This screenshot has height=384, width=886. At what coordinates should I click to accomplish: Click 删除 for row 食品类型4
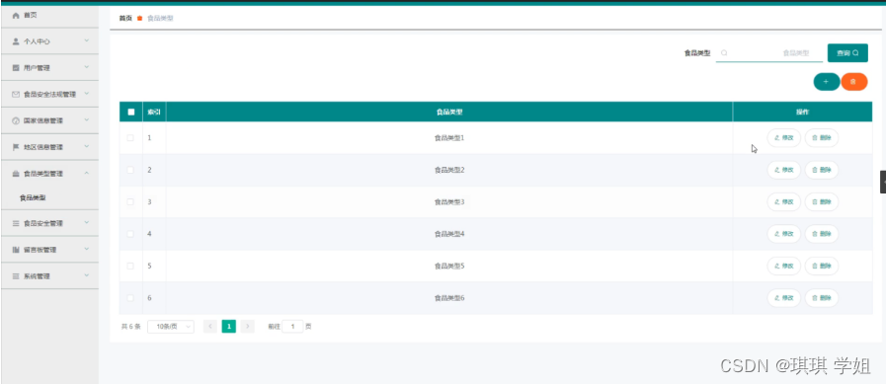822,234
